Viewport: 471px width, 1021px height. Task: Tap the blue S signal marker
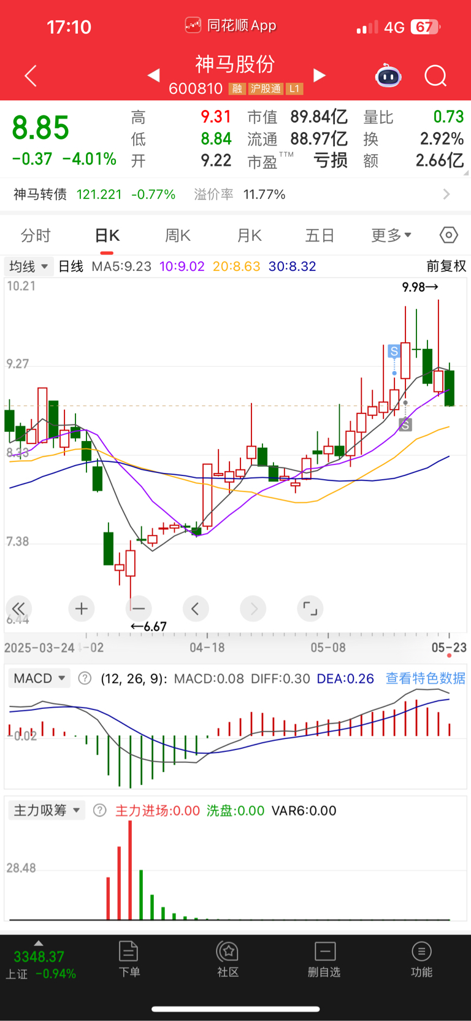point(394,351)
